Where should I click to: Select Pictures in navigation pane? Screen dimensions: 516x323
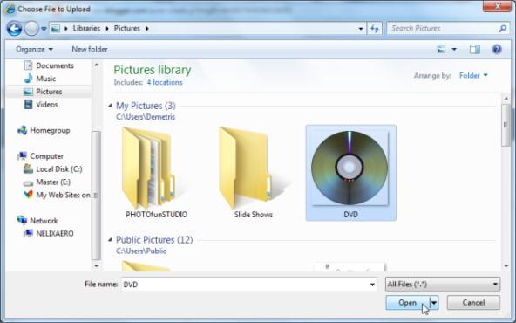click(x=48, y=92)
